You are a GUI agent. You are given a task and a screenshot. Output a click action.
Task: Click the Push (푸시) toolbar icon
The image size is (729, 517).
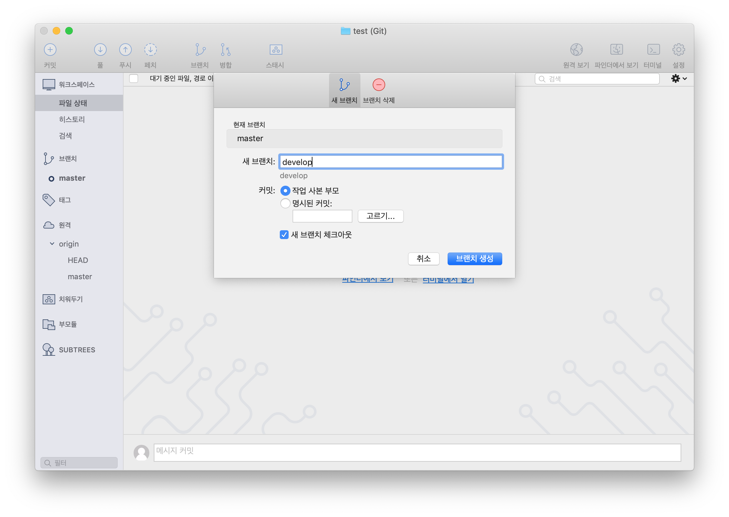coord(125,50)
